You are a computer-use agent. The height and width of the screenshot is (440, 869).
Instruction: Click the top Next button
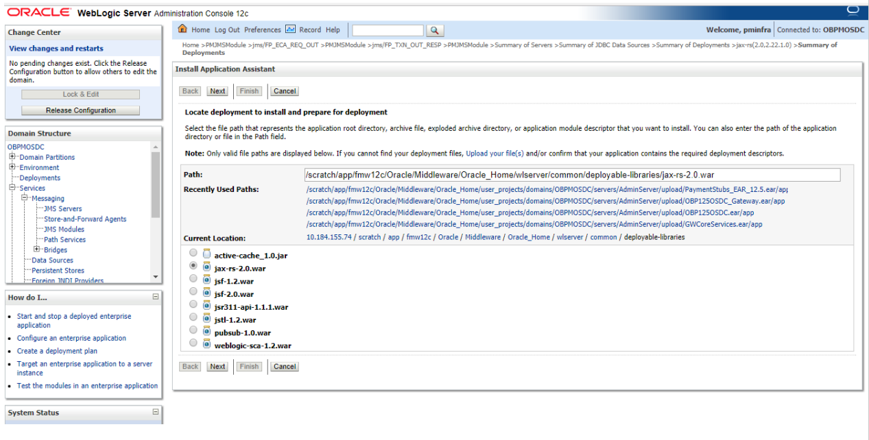218,91
